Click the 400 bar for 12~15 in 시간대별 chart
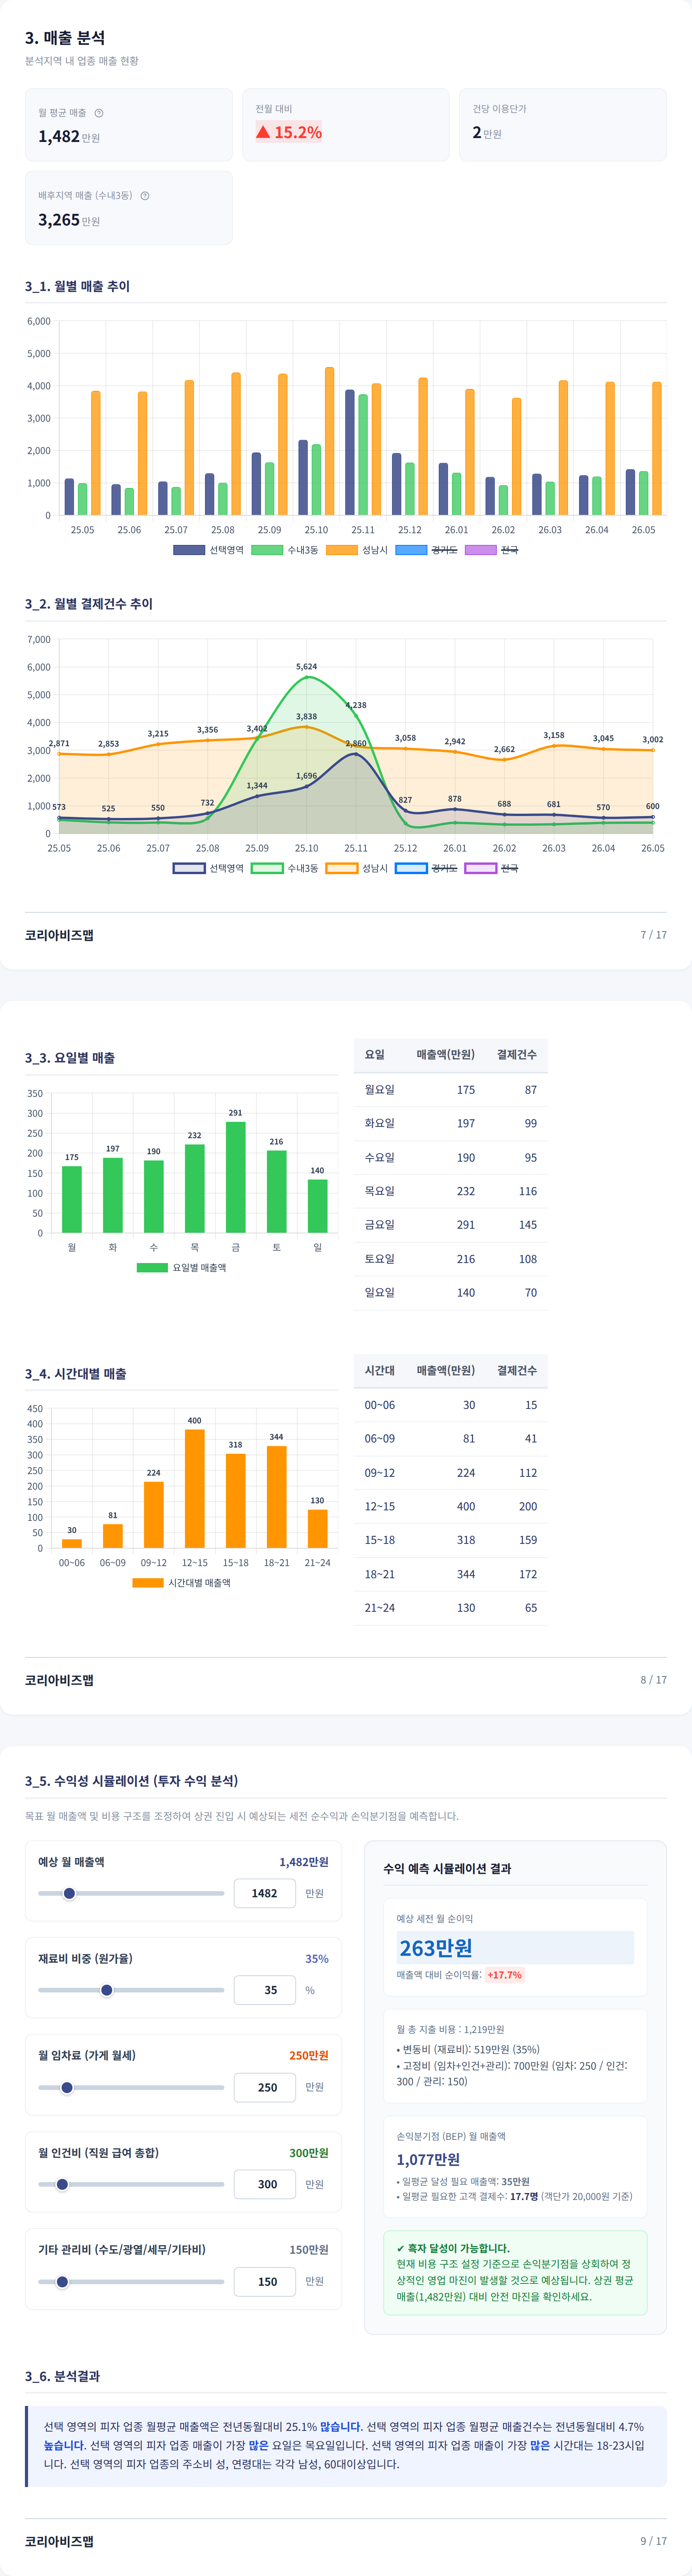 click(x=195, y=1488)
